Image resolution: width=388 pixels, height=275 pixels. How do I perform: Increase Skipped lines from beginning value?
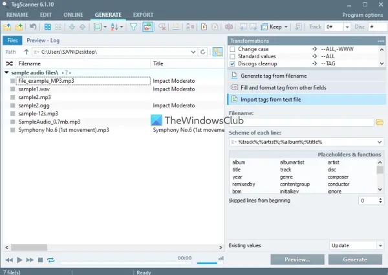coord(380,199)
